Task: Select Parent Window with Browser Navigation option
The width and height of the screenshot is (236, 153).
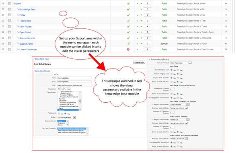Action: (x=72, y=129)
